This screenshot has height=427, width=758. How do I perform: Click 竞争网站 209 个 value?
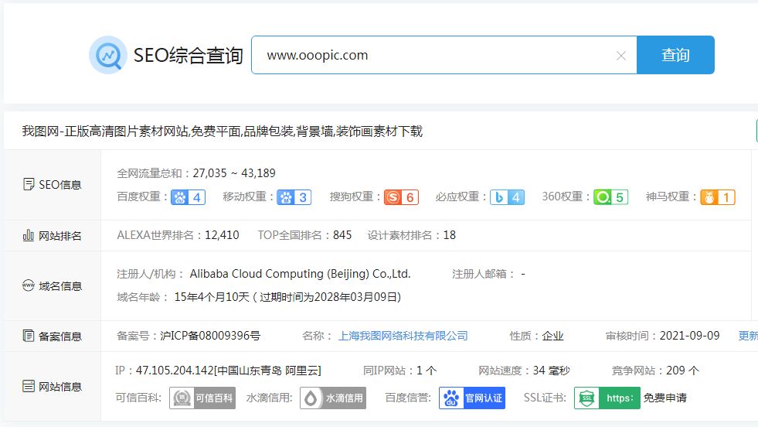(x=682, y=371)
